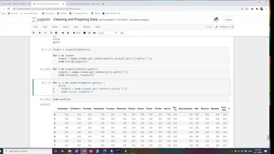Open the Stackry bookmark
This screenshot has width=274, height=154.
96,13
